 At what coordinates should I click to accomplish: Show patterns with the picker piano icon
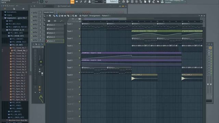coord(49,21)
